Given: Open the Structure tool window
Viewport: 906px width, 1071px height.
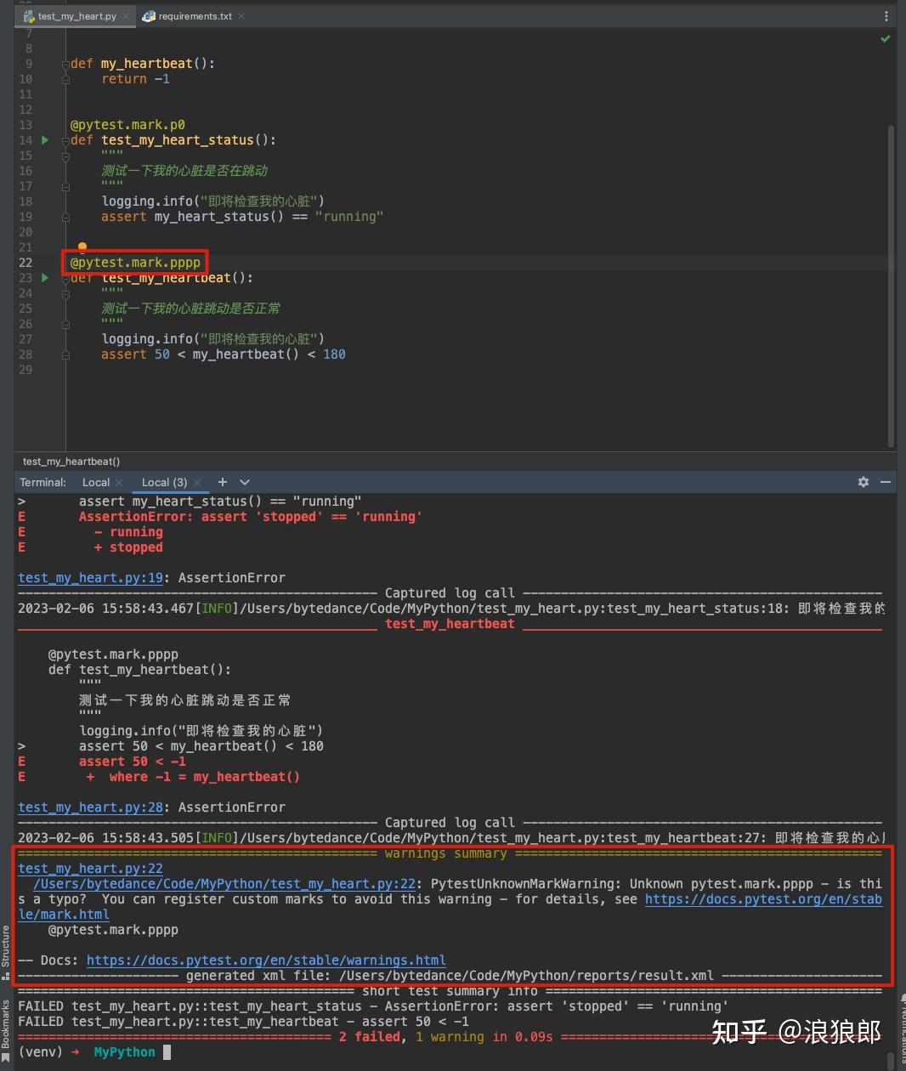Looking at the screenshot, I should click(x=8, y=943).
